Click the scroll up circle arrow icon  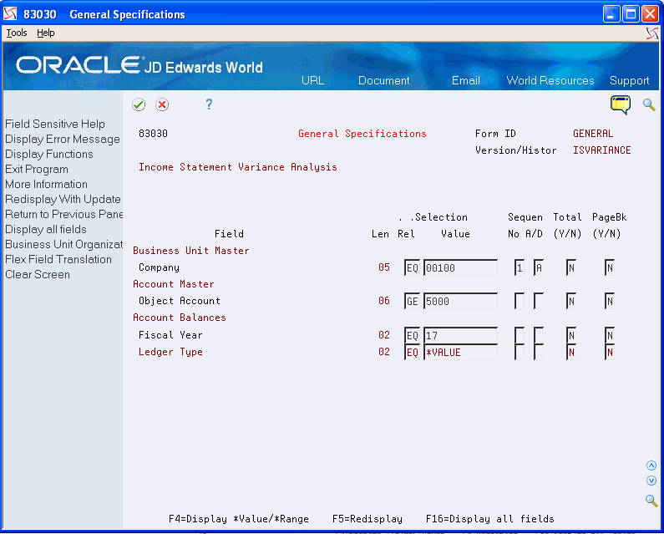[651, 465]
